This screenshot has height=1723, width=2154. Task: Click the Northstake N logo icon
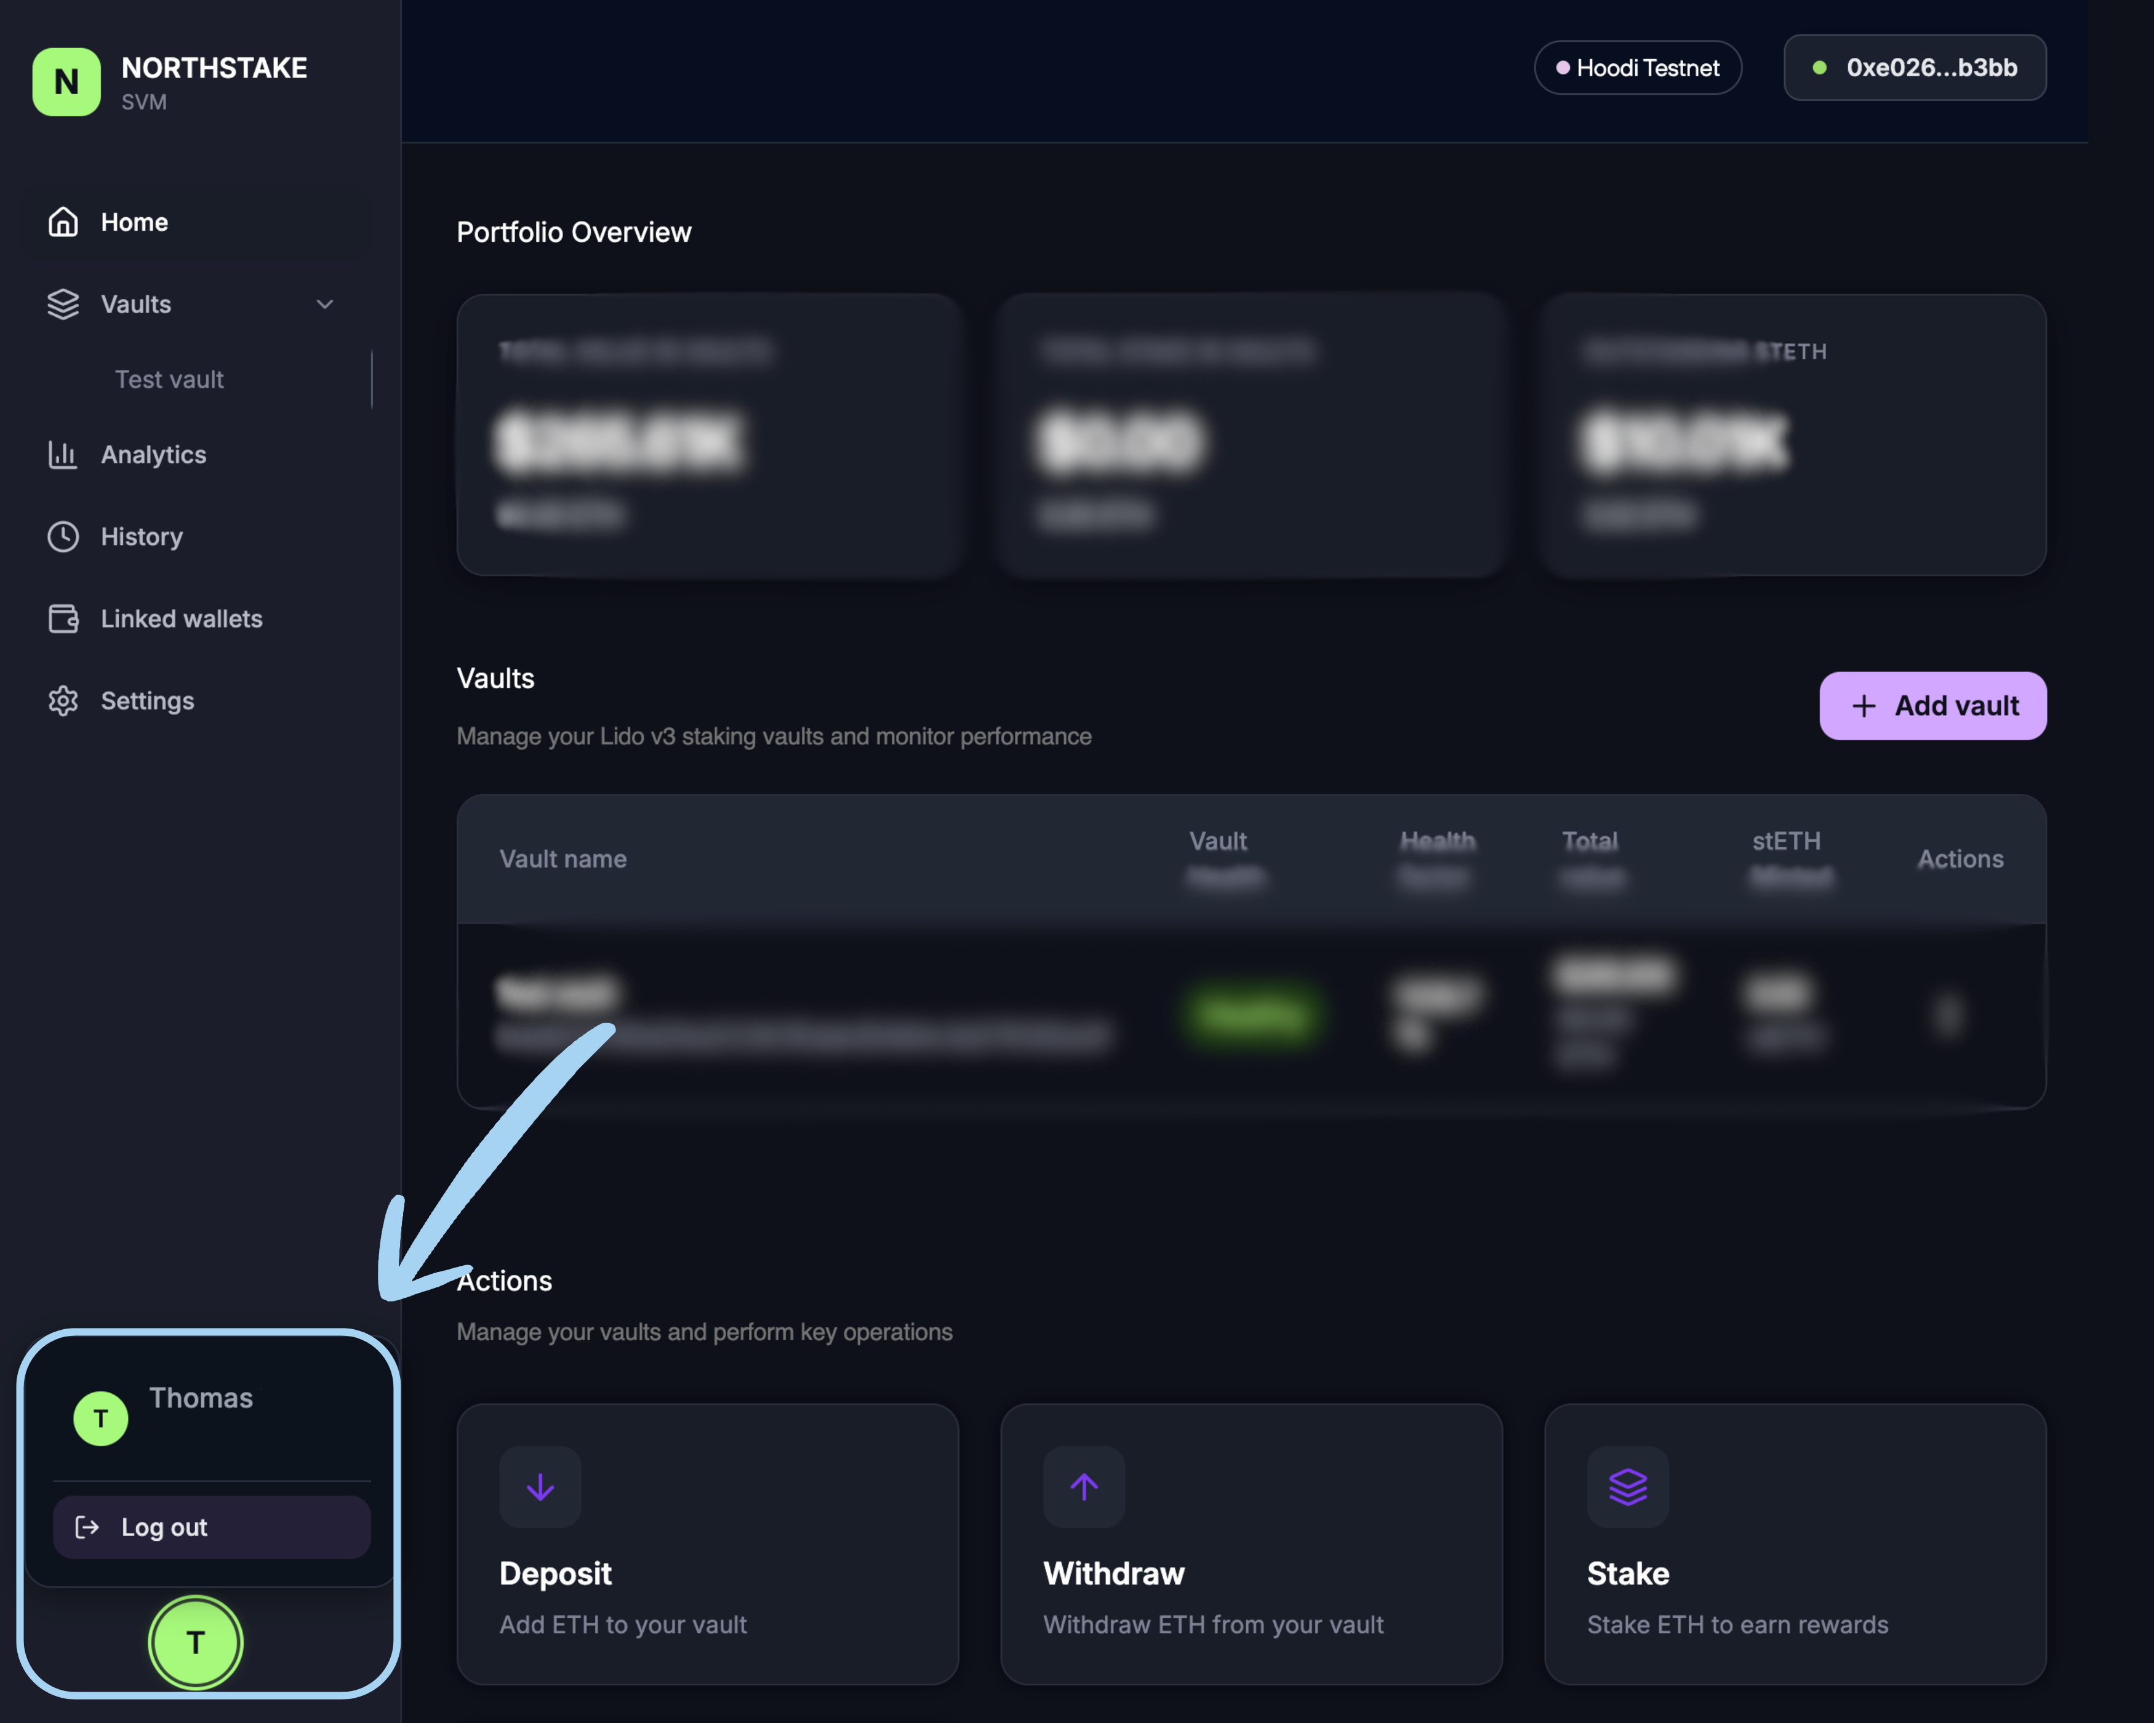click(x=66, y=82)
